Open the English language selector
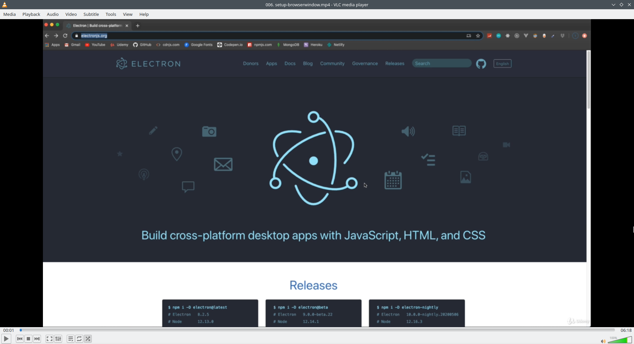Screen dimensions: 634x344 coord(502,63)
